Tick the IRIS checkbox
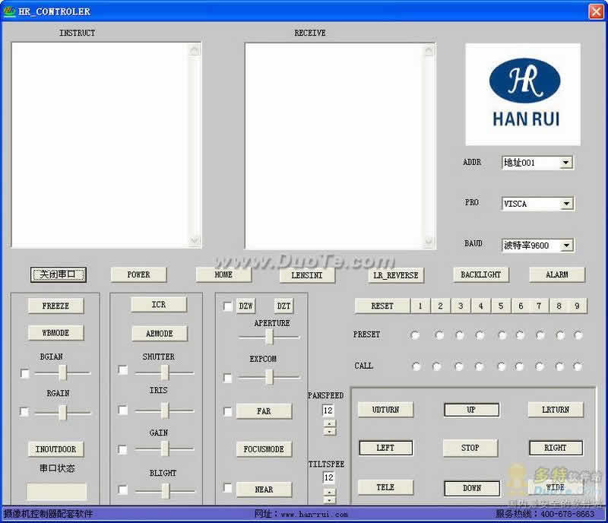Viewport: 608px width, 523px height. [x=123, y=410]
